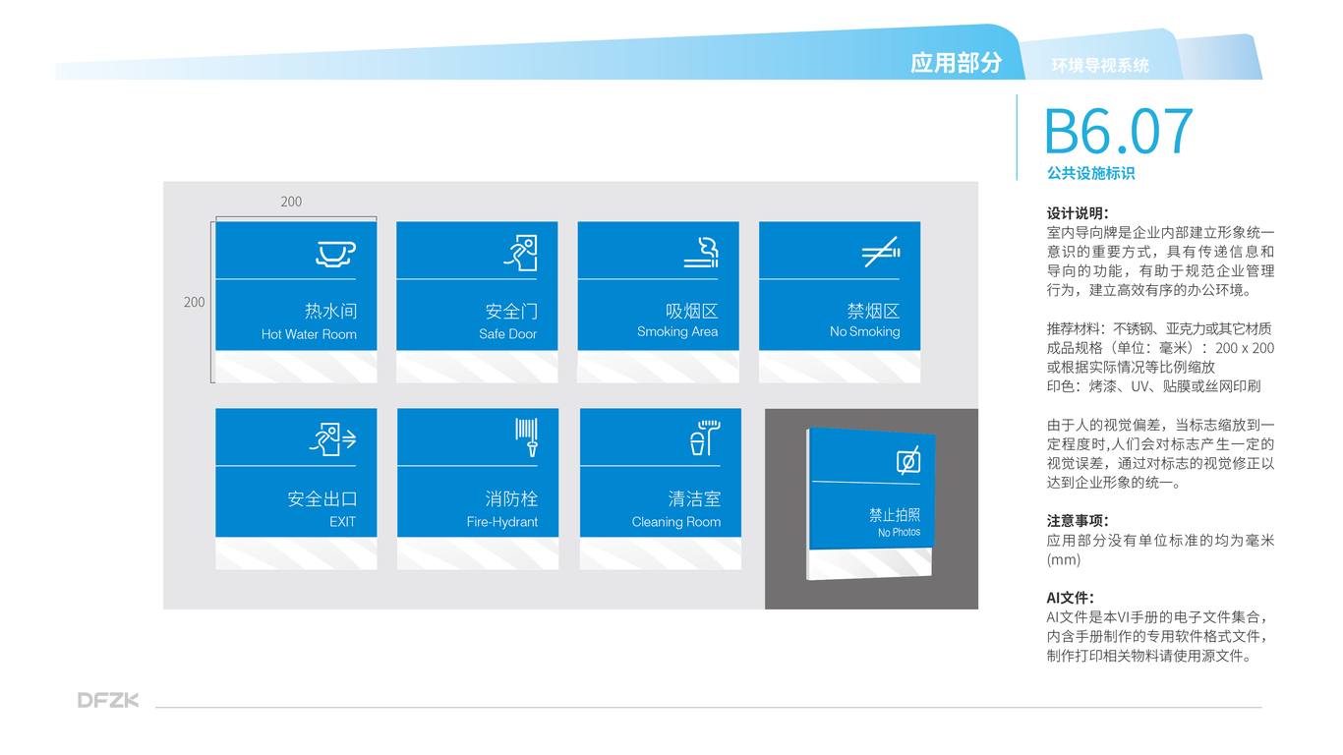1343x755 pixels.
Task: Click the 印色 printing method line
Action: 1154,386
